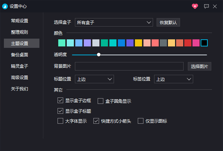The width and height of the screenshot is (223, 151).
Task: Close the 设置中心 window
Action: (x=215, y=6)
